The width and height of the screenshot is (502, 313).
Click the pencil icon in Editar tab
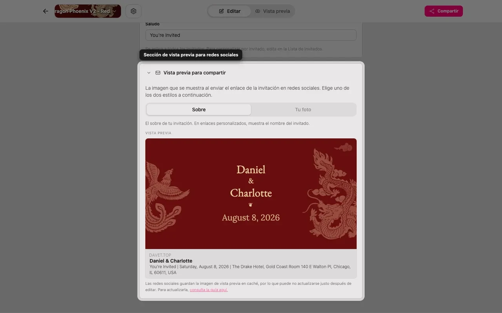[x=221, y=11]
